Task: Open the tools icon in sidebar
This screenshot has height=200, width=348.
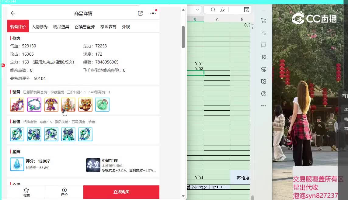Action: tap(264, 57)
